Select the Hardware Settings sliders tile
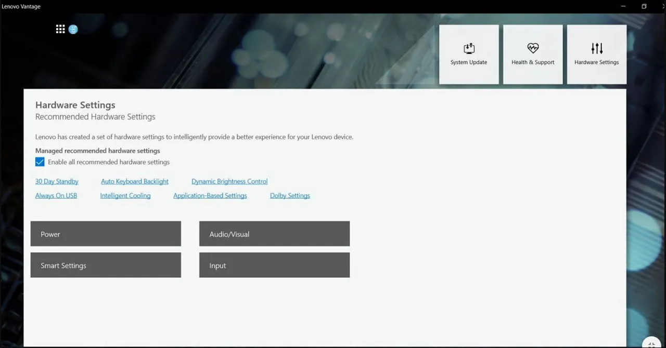 pyautogui.click(x=596, y=55)
